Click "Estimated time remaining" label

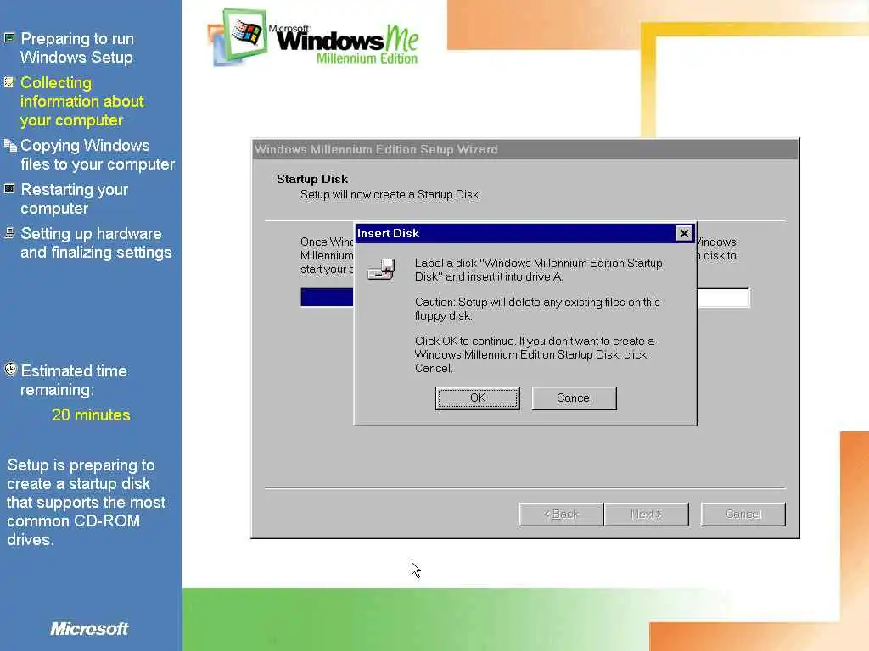pyautogui.click(x=74, y=381)
